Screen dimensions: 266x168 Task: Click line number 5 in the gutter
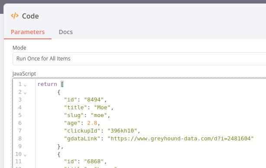point(20,115)
